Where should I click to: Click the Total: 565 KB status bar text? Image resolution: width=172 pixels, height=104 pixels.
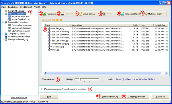tap(42, 102)
